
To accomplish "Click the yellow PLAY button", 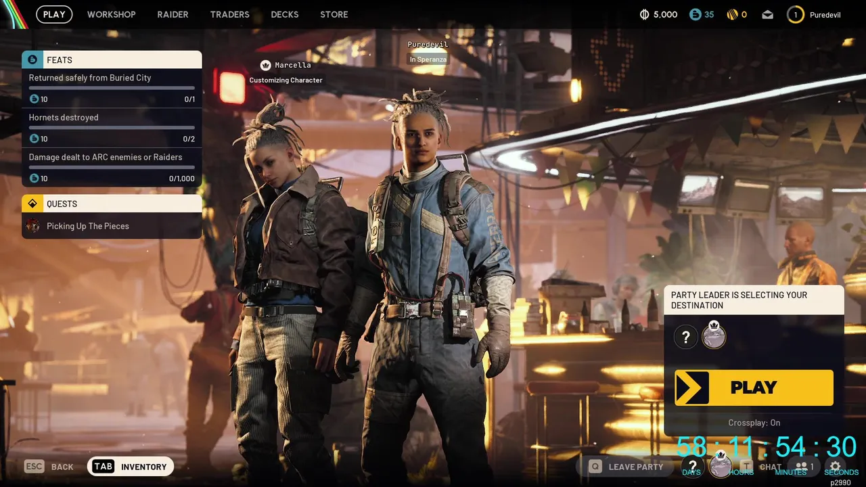I will [754, 388].
